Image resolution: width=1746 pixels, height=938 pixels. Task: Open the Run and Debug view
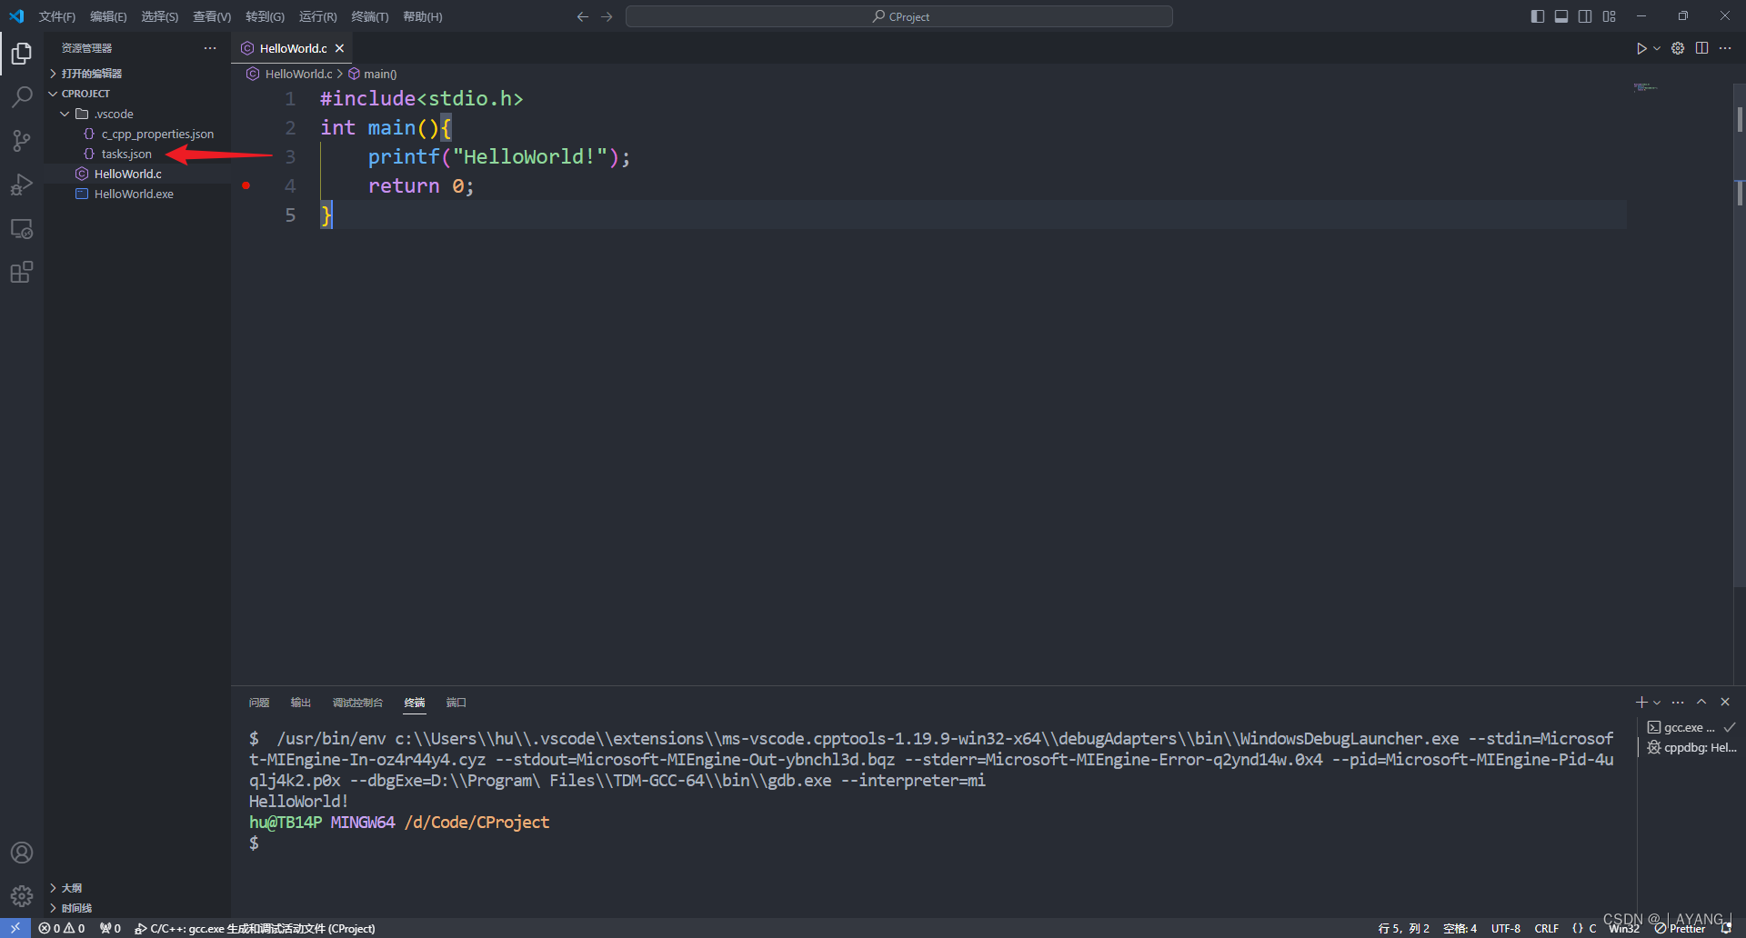(x=22, y=185)
